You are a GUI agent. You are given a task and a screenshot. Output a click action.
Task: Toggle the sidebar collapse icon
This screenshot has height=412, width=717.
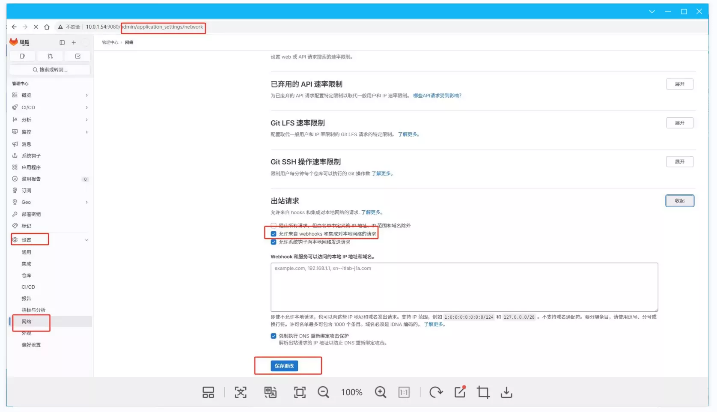point(62,42)
